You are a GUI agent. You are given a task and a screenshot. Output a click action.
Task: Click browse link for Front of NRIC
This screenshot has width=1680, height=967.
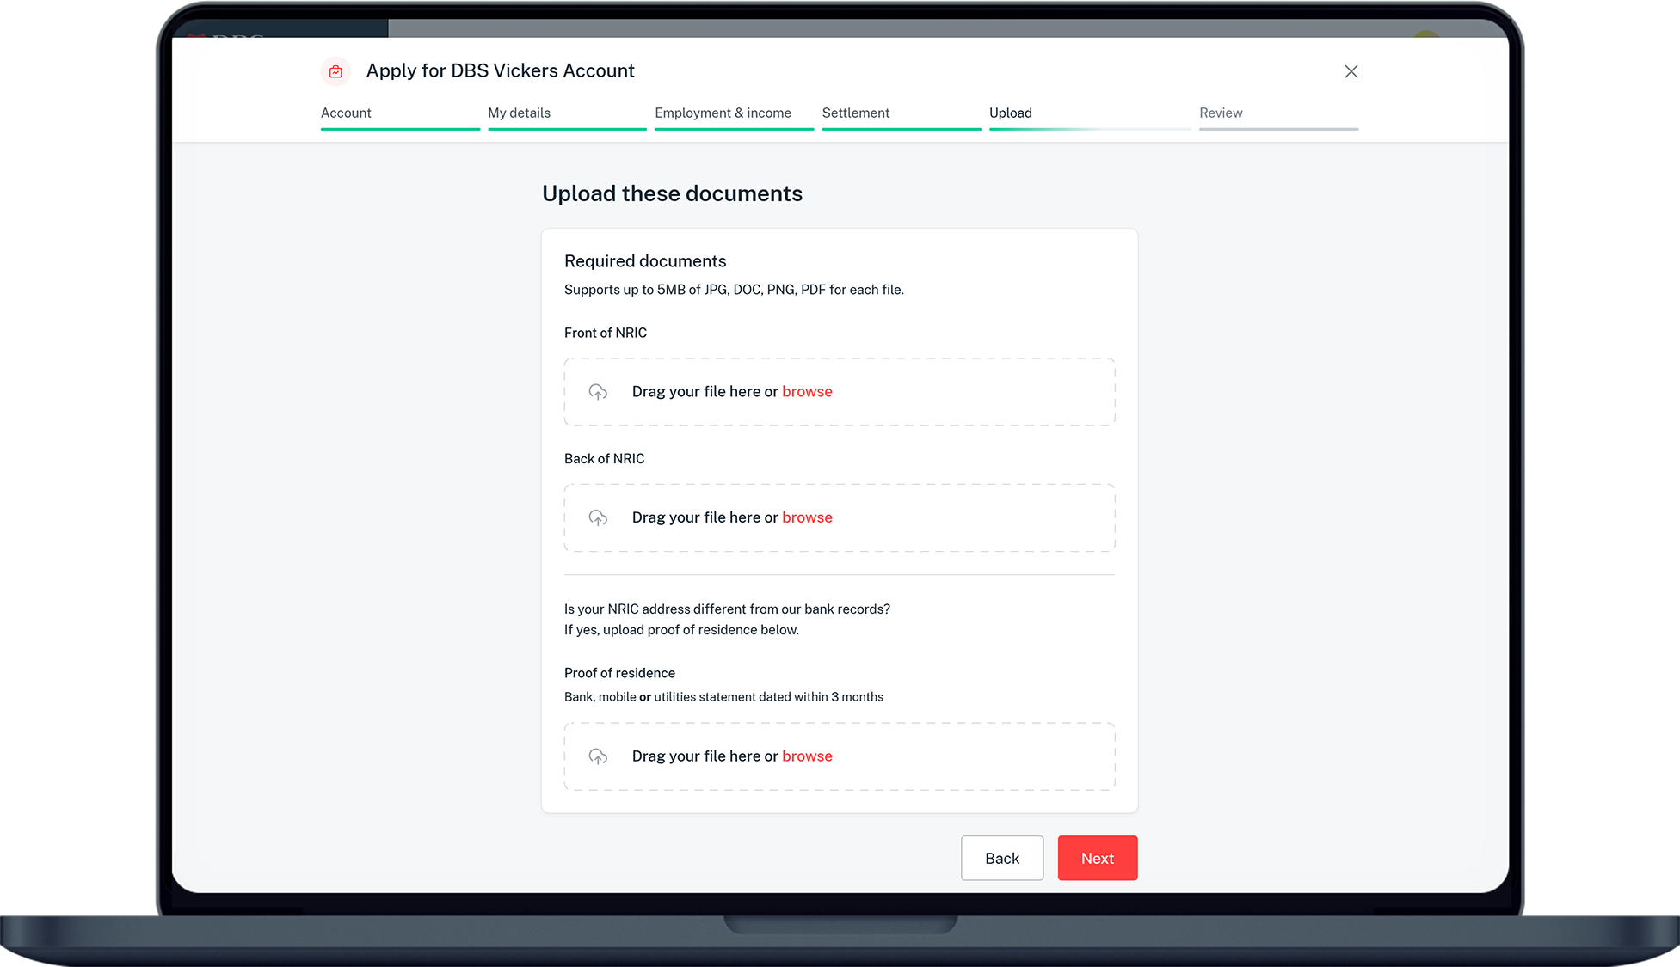coord(807,391)
